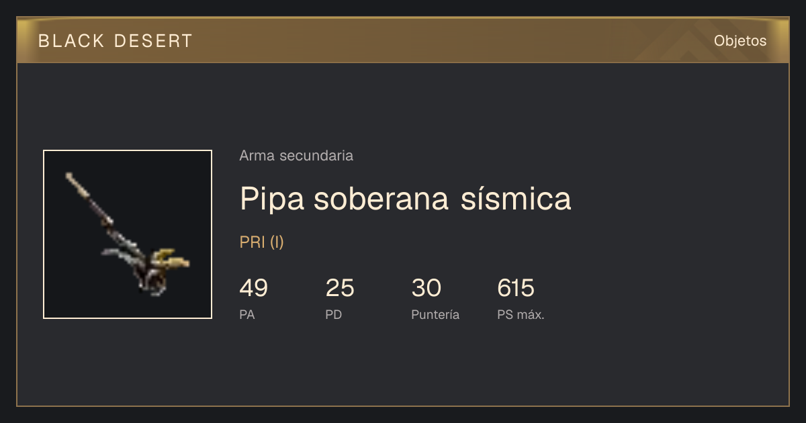The image size is (806, 423).
Task: Select the PRI (I) enhancement level
Action: coord(262,242)
